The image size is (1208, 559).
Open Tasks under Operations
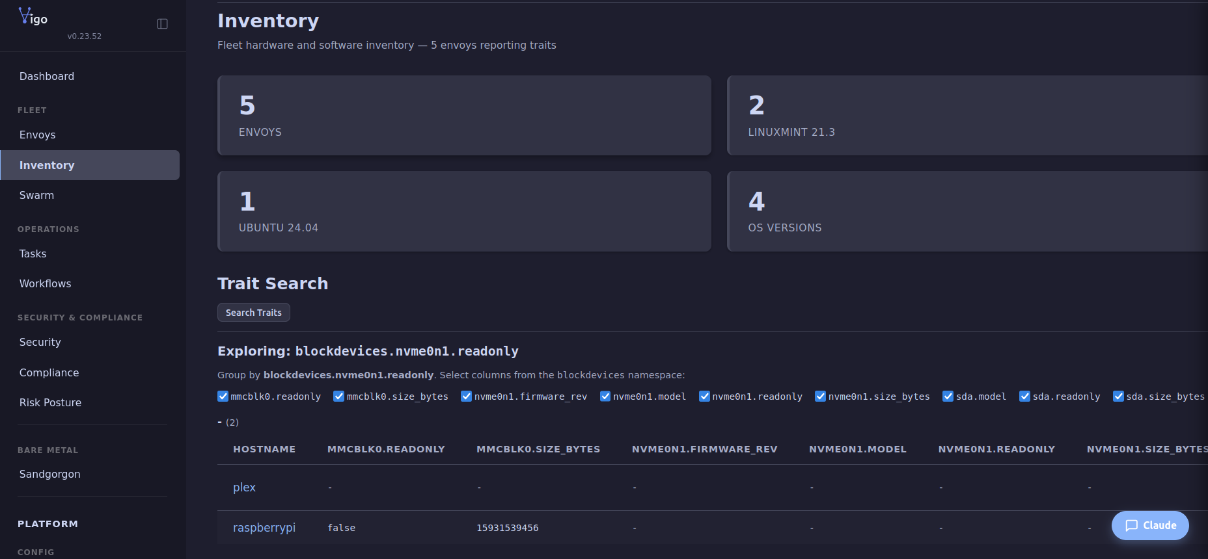coord(33,254)
